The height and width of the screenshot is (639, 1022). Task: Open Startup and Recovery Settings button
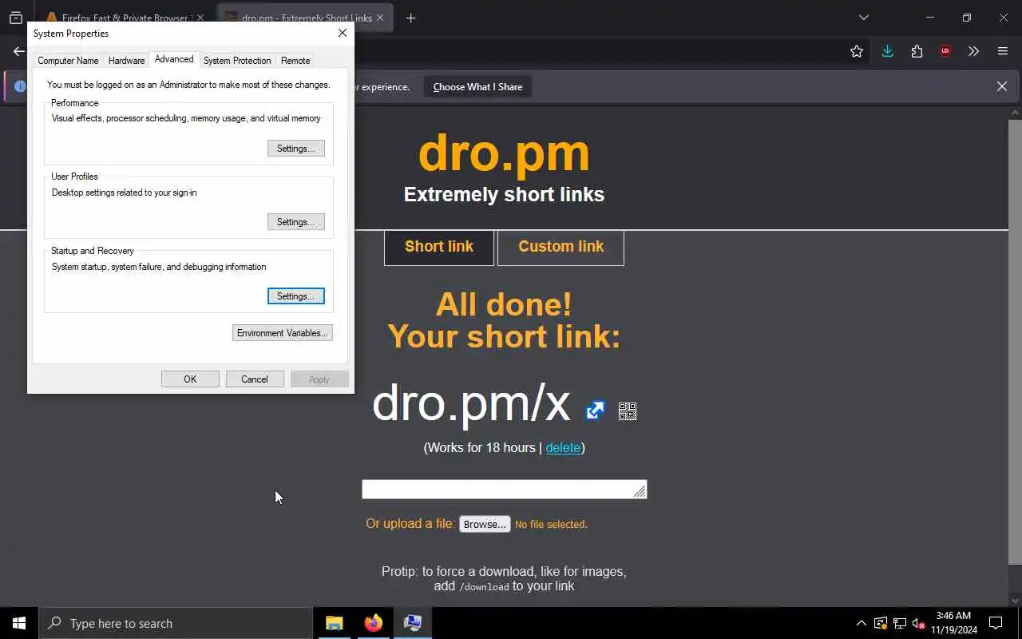(295, 296)
